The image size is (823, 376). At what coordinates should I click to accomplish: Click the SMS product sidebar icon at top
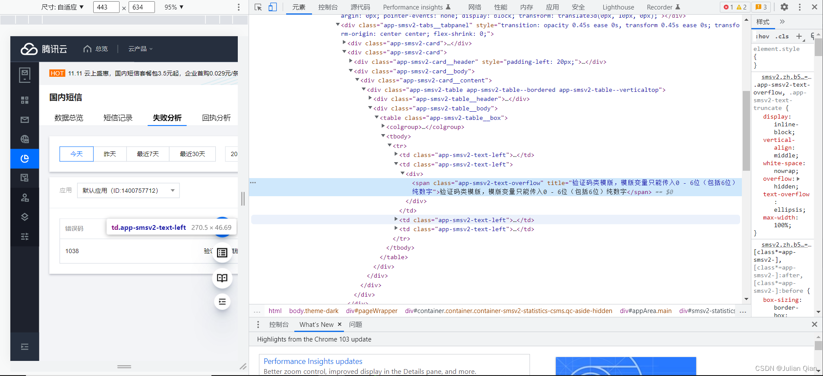[x=25, y=75]
